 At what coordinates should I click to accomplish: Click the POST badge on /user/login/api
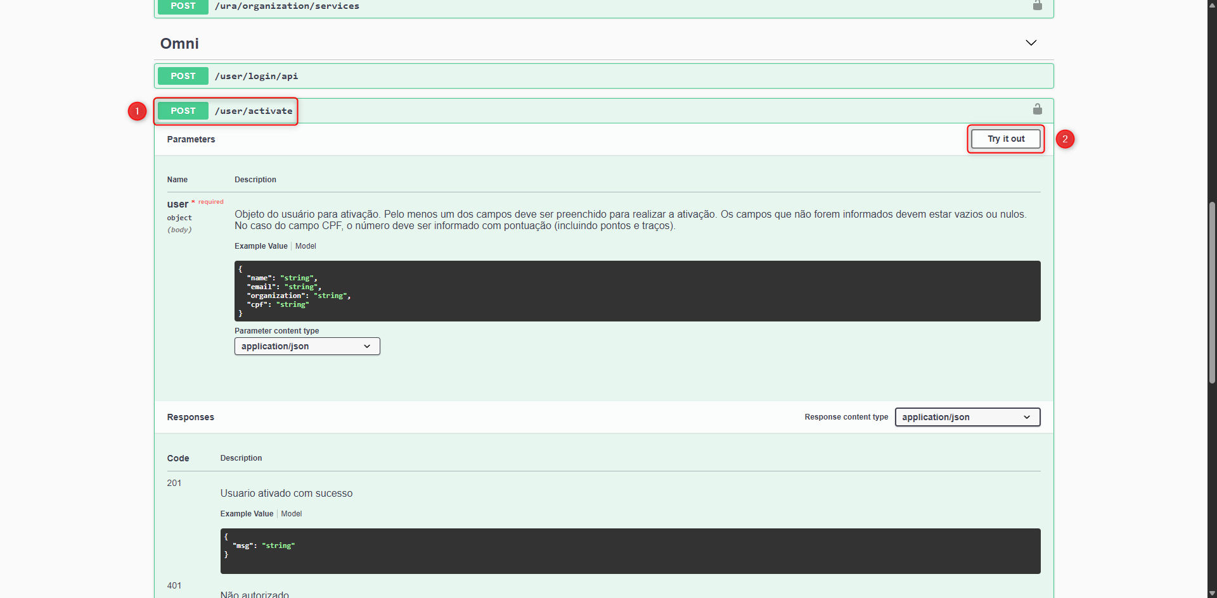pyautogui.click(x=183, y=75)
